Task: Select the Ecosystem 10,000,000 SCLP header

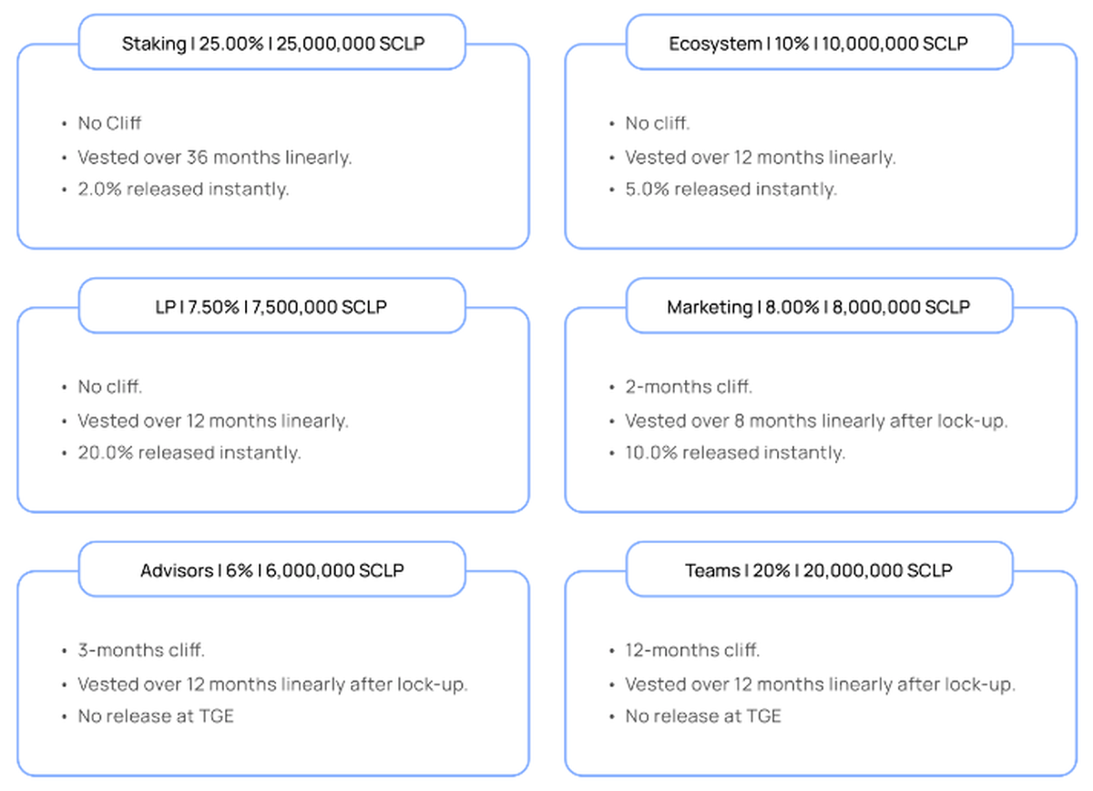Action: click(x=819, y=43)
